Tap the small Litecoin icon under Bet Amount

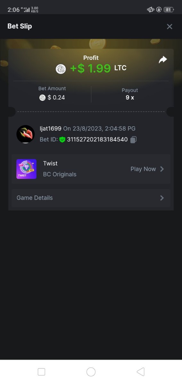coord(42,98)
